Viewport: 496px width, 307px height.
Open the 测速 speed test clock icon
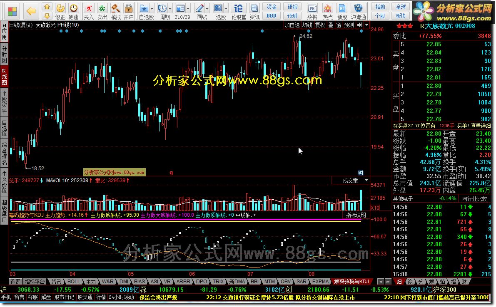pos(73,11)
